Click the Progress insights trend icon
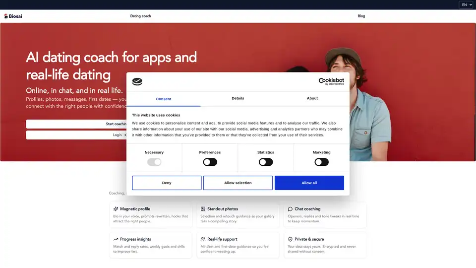This screenshot has height=268, width=476. [x=116, y=239]
